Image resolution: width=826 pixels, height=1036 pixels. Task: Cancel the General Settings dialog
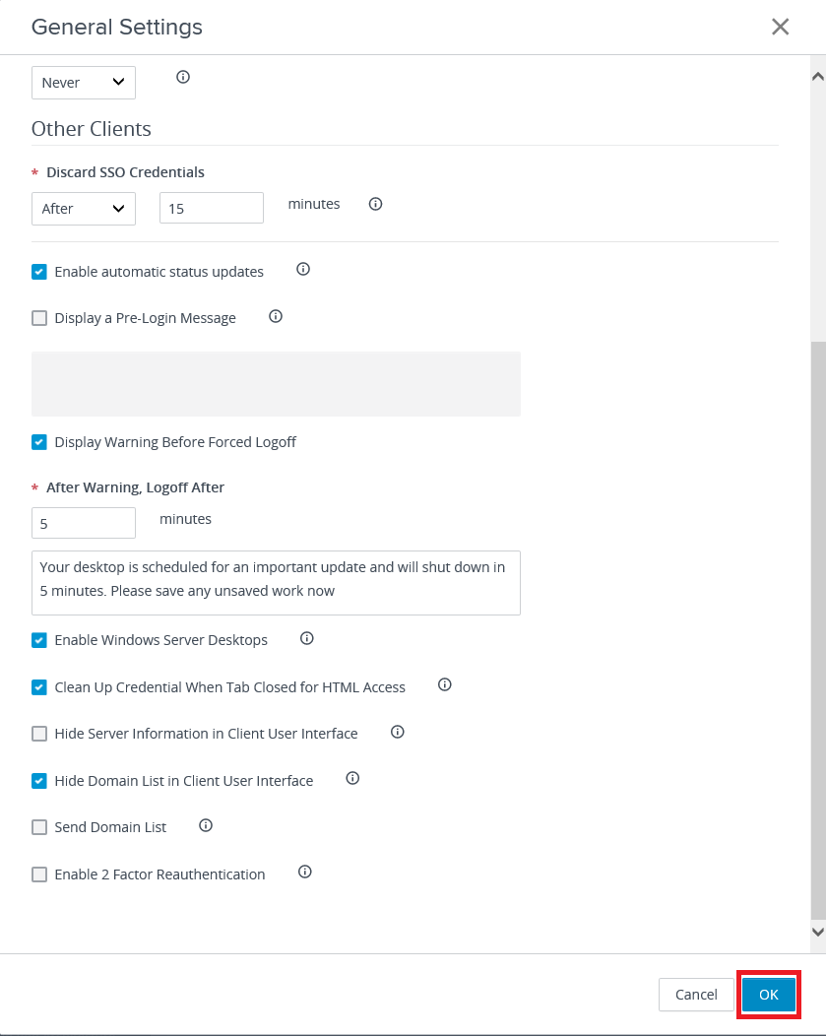point(696,995)
